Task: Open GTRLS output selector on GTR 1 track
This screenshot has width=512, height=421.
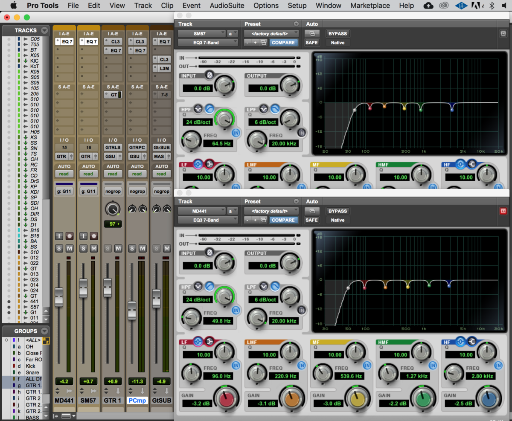Action: 113,147
